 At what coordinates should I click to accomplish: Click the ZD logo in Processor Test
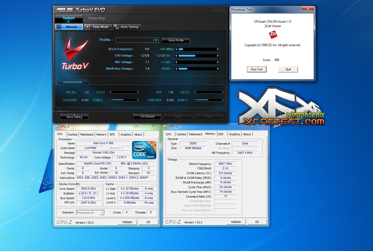(x=273, y=35)
